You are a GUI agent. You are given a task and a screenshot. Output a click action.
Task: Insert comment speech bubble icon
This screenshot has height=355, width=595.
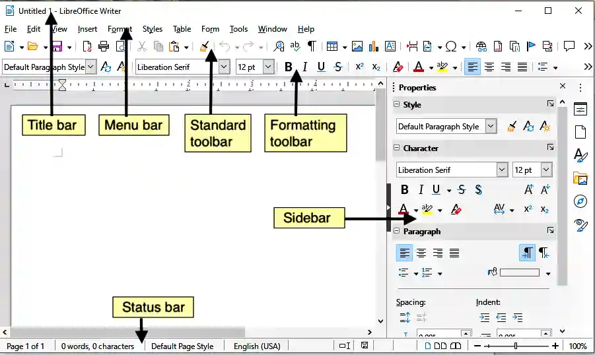click(569, 46)
